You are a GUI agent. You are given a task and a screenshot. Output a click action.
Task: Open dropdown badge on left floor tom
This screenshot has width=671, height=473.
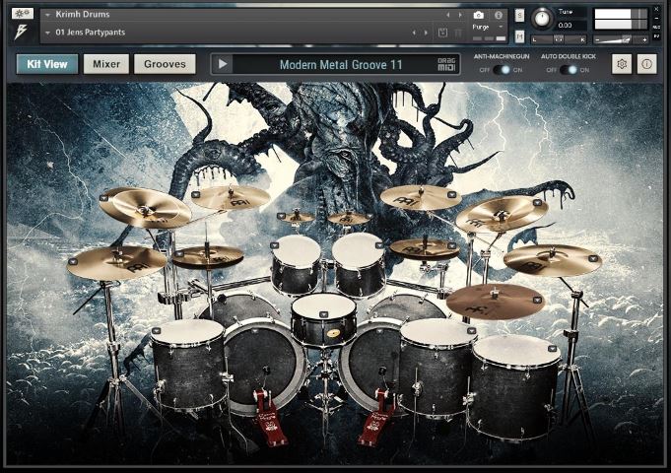click(157, 331)
